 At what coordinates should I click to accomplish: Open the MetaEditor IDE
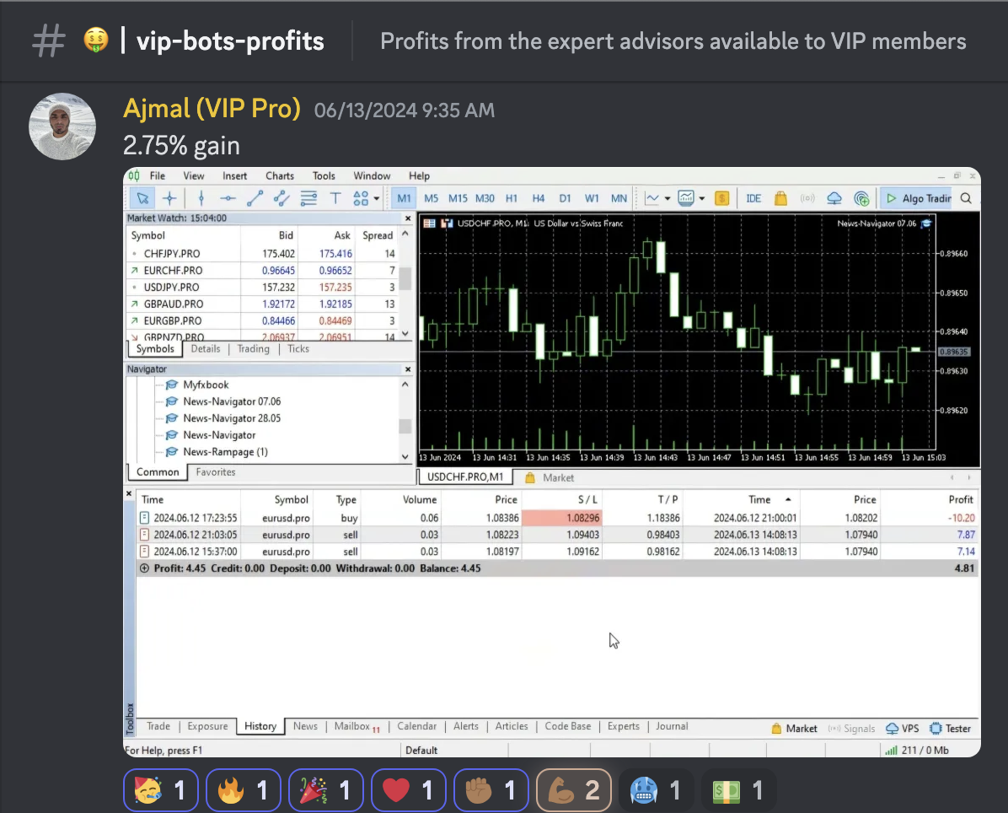pos(753,198)
